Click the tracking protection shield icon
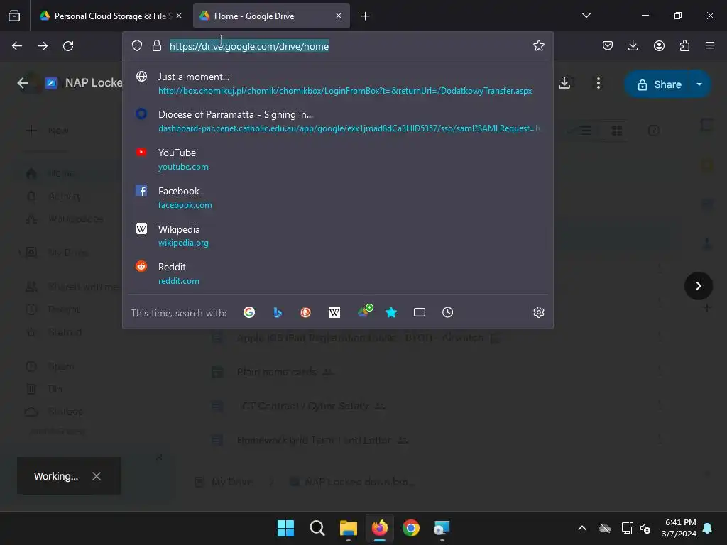The image size is (727, 545). (137, 45)
